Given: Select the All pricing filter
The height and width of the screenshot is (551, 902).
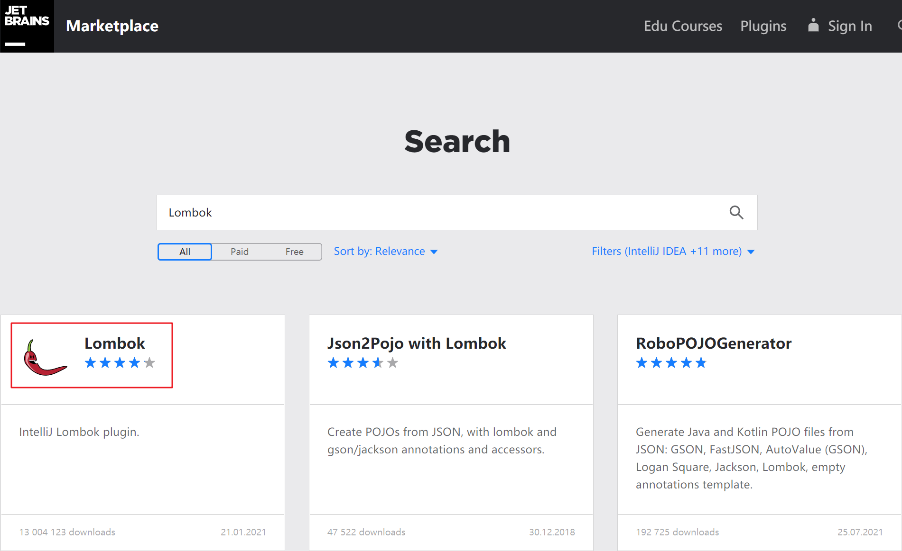Looking at the screenshot, I should [185, 252].
